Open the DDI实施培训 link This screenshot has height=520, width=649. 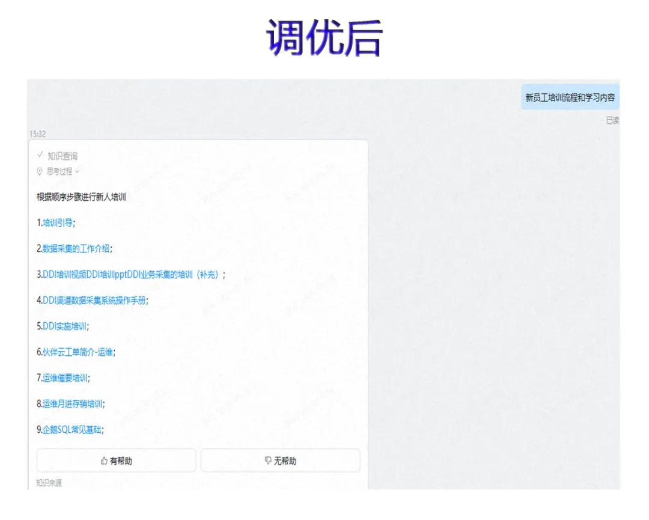64,326
